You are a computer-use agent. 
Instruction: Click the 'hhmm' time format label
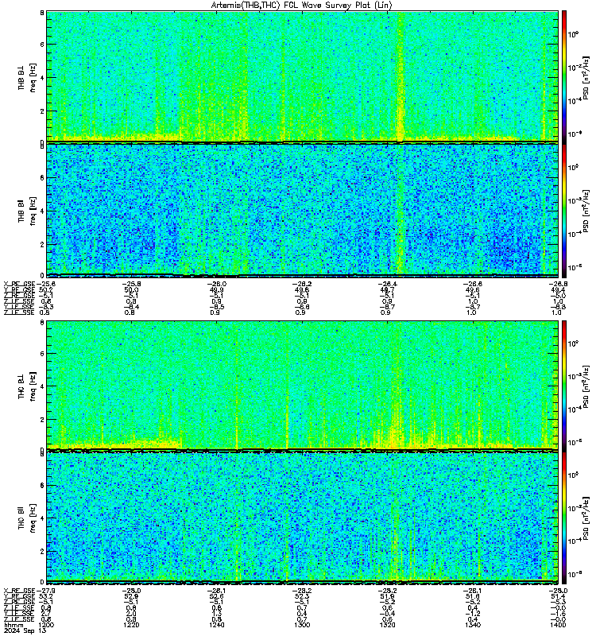(x=14, y=625)
